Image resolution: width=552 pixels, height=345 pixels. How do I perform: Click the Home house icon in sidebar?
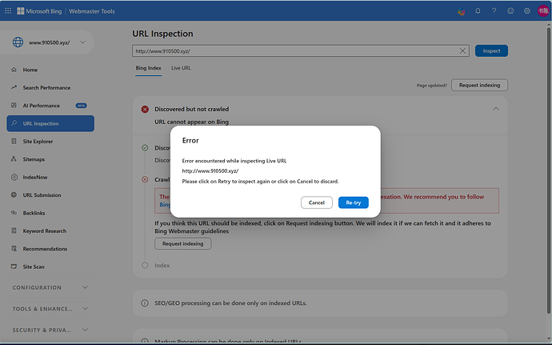pyautogui.click(x=14, y=70)
